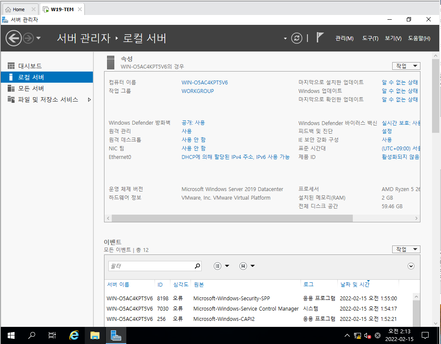This screenshot has width=441, height=344.
Task: Sort events by 심각도 column
Action: (181, 284)
